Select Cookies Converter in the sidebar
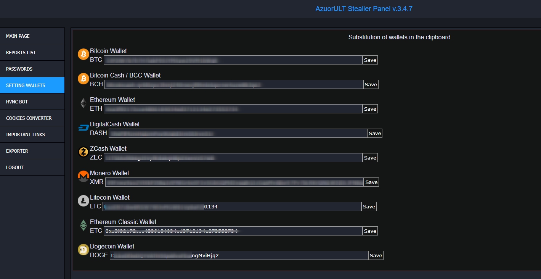 (32, 118)
